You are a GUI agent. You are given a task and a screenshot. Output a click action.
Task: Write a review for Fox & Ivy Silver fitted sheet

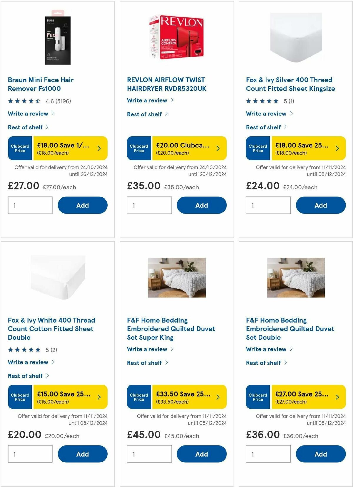pos(266,113)
